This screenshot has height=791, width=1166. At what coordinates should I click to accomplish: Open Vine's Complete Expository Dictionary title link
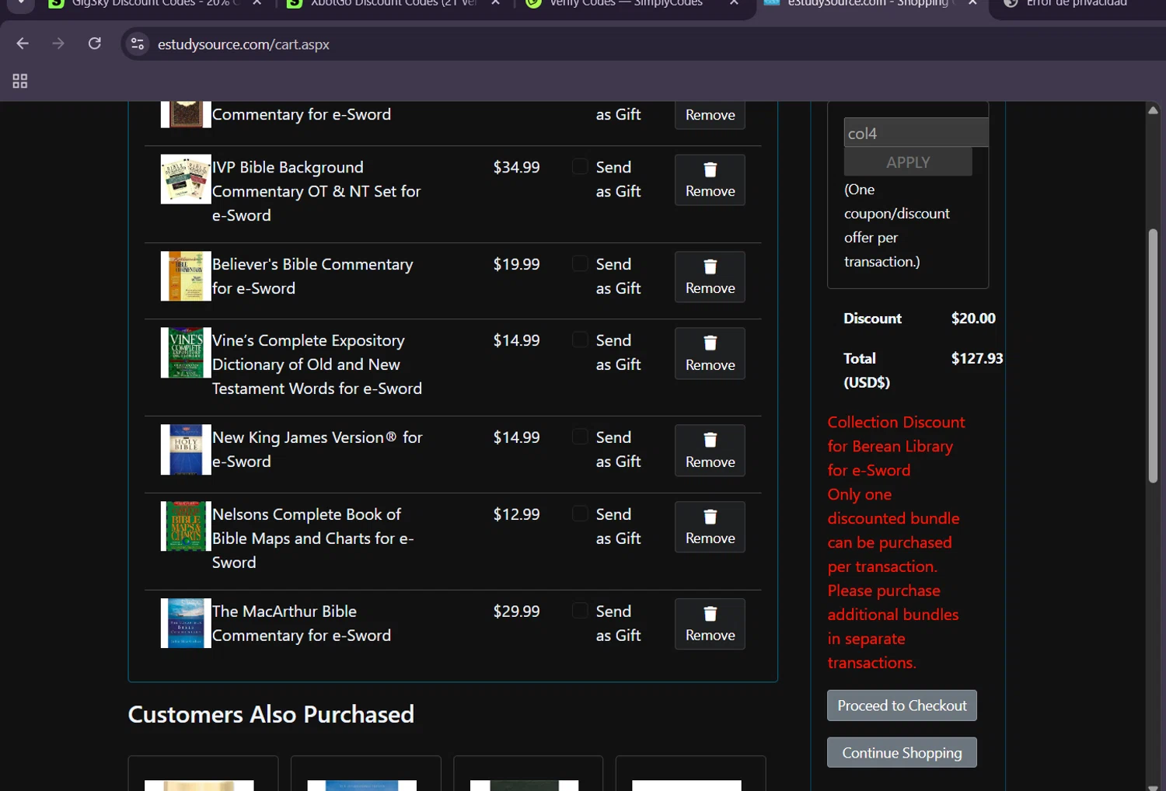[x=317, y=364]
